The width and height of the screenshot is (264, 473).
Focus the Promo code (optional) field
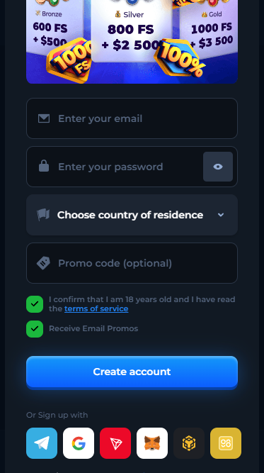click(132, 263)
